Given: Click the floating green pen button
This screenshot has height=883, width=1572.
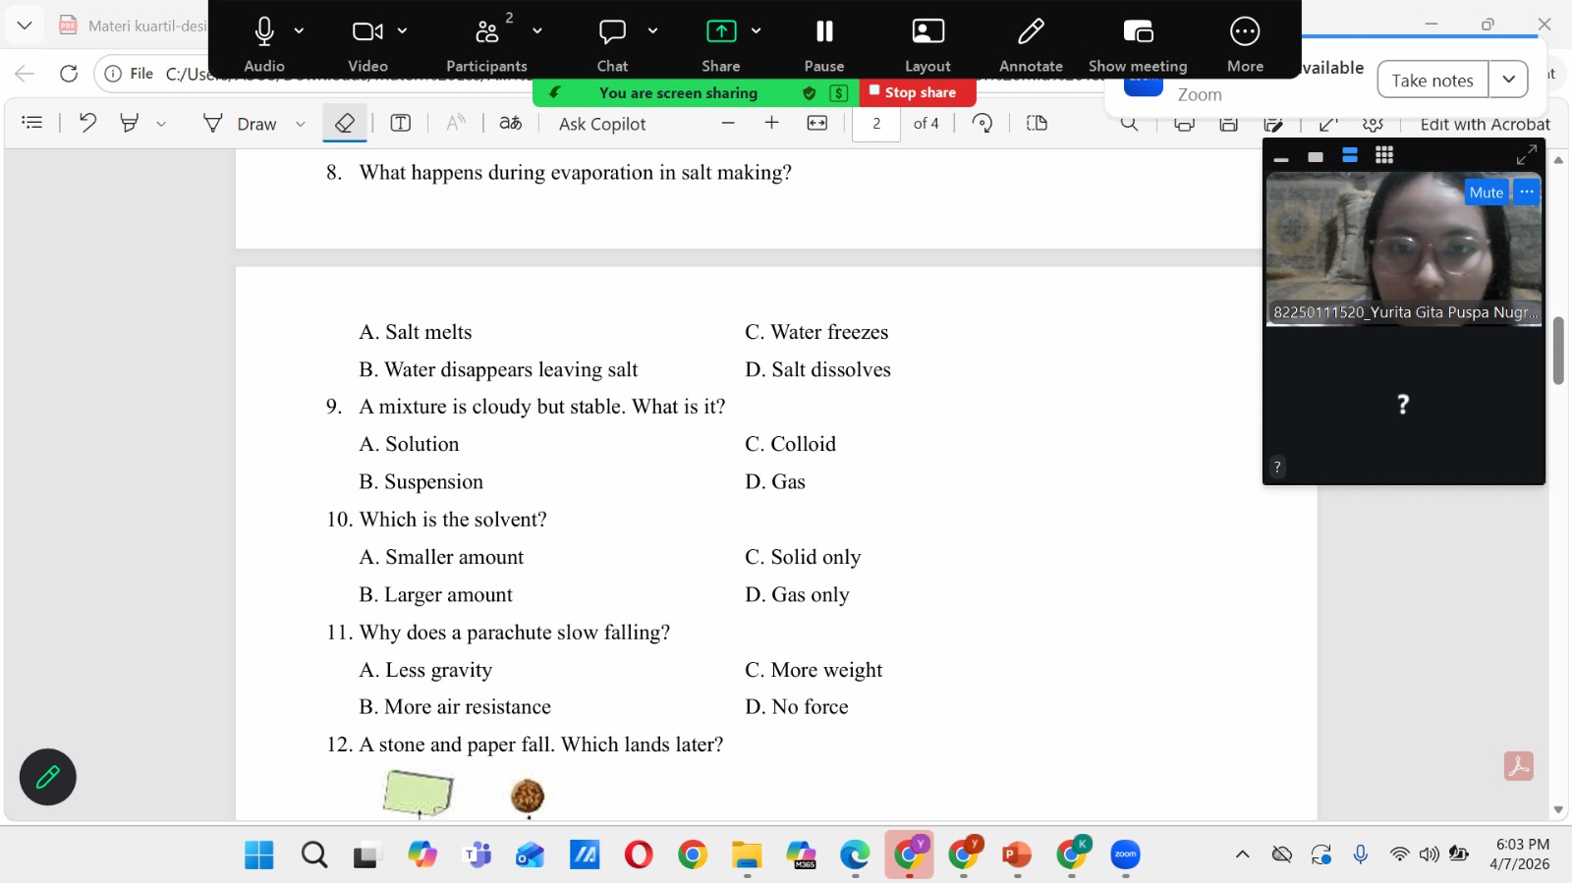Looking at the screenshot, I should pos(48,777).
